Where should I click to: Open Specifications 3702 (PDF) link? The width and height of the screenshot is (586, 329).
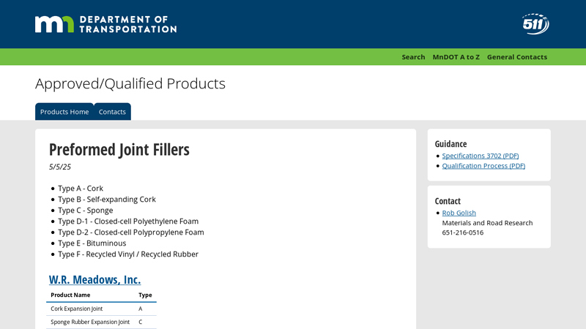tap(480, 156)
